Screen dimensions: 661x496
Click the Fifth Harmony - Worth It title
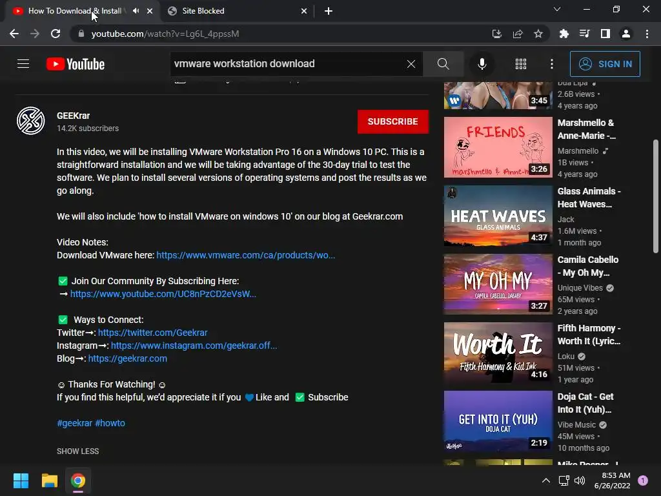point(589,335)
